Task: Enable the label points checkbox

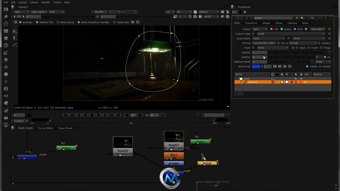Action: pyautogui.click(x=58, y=22)
